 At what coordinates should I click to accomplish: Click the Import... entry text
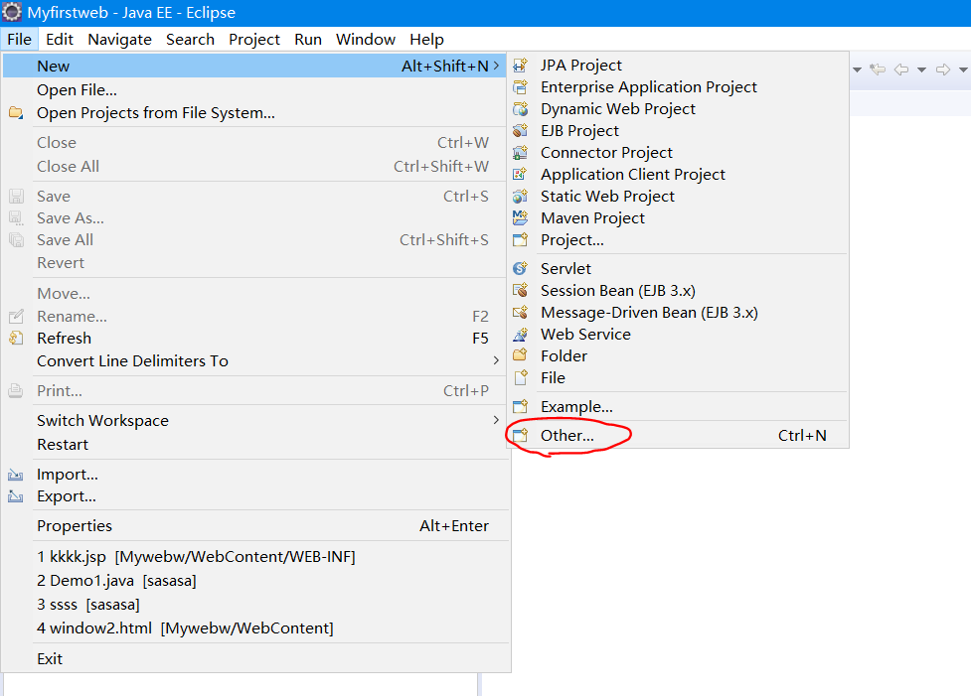68,475
